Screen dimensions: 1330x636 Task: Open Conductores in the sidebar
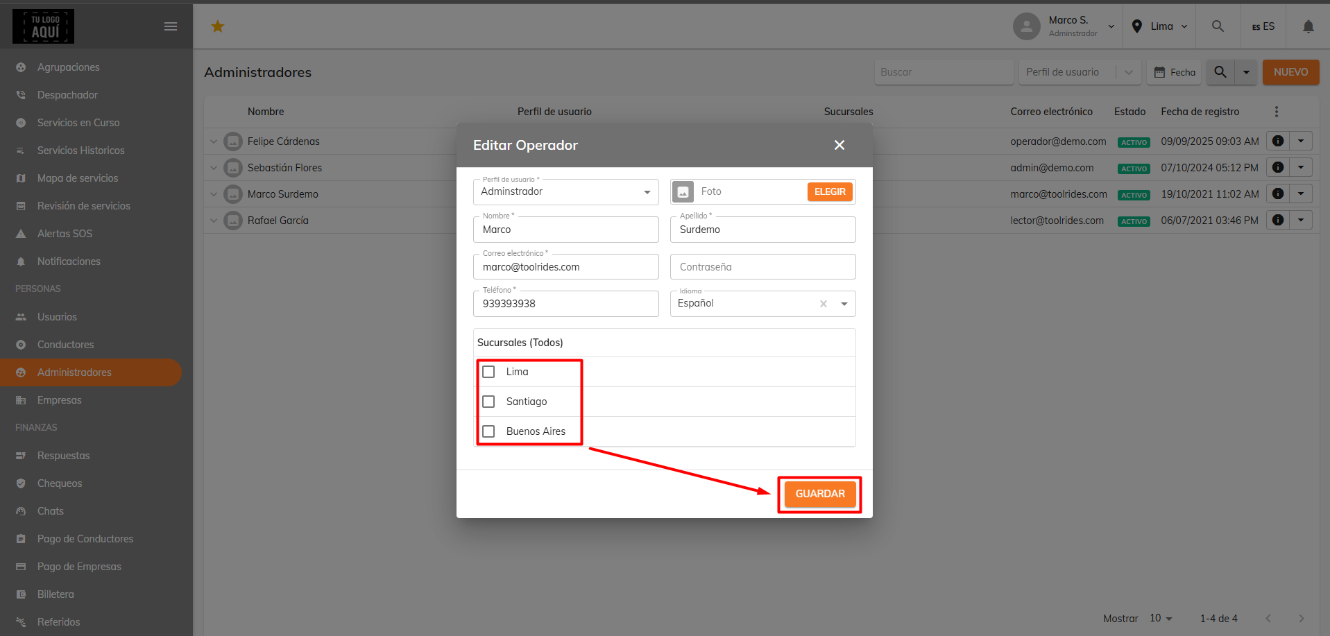[x=65, y=345]
